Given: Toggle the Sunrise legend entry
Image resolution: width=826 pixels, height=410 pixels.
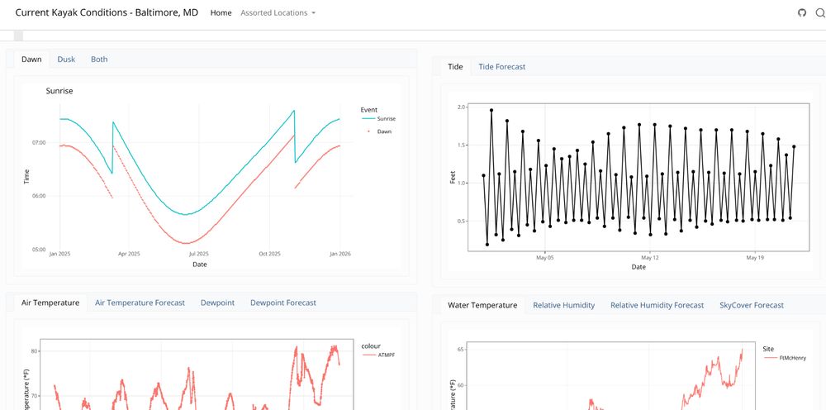Looking at the screenshot, I should point(378,119).
